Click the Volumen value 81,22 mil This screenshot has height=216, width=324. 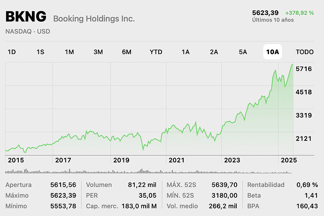click(x=142, y=185)
